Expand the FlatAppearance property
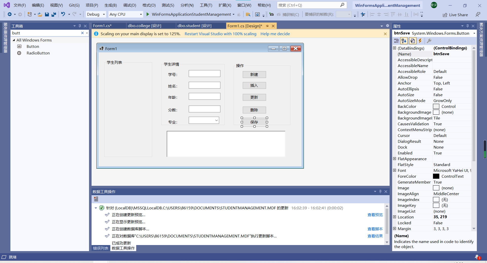Image resolution: width=487 pixels, height=263 pixels. click(x=394, y=159)
